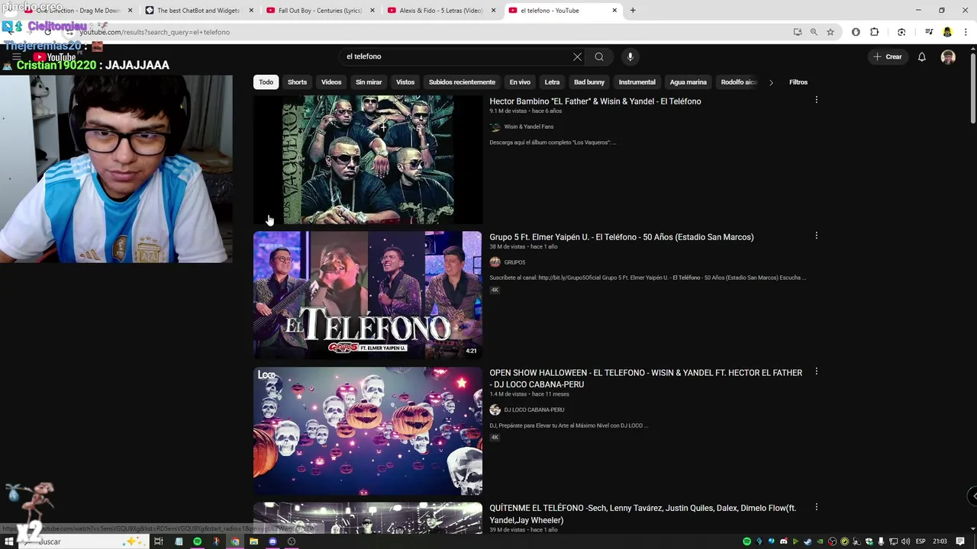This screenshot has height=549, width=977.
Task: Open Windows notification center icon
Action: (x=960, y=541)
